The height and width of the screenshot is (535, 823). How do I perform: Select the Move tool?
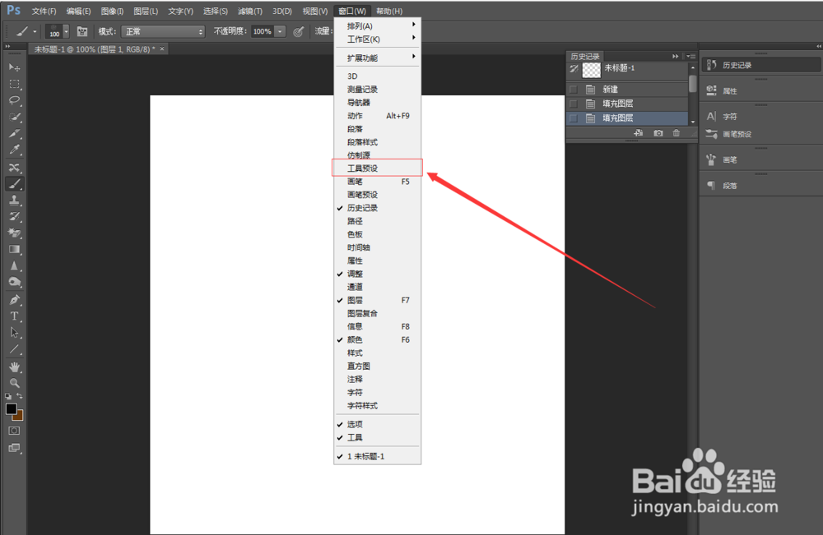[x=14, y=67]
